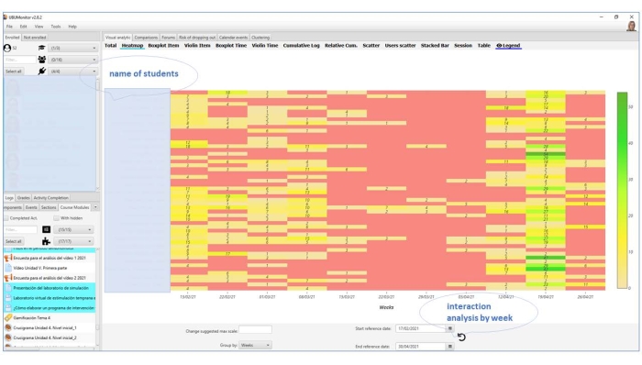The width and height of the screenshot is (642, 365).
Task: Click the plug last-activity icon
Action: tap(42, 72)
